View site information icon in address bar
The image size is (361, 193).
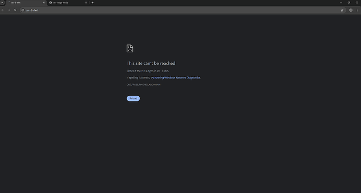click(x=23, y=10)
